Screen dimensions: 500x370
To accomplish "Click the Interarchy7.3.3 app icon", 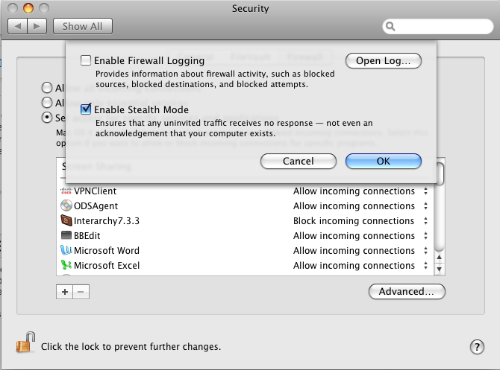I will pyautogui.click(x=66, y=220).
